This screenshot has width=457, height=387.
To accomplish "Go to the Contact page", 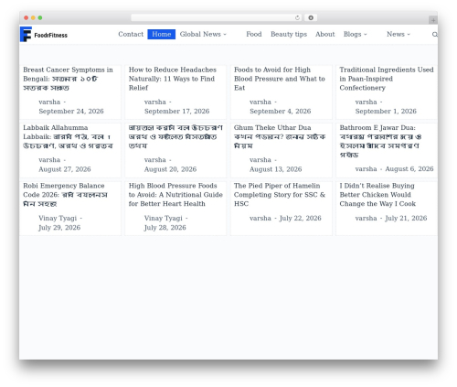I will pyautogui.click(x=131, y=34).
